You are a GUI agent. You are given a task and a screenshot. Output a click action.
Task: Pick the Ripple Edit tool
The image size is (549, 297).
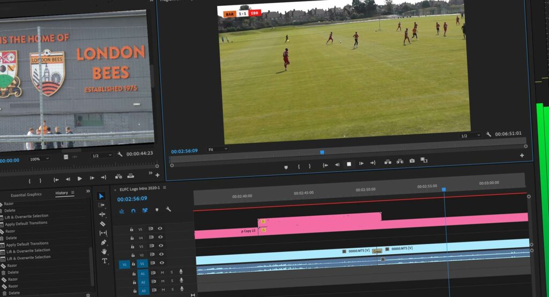tap(102, 215)
